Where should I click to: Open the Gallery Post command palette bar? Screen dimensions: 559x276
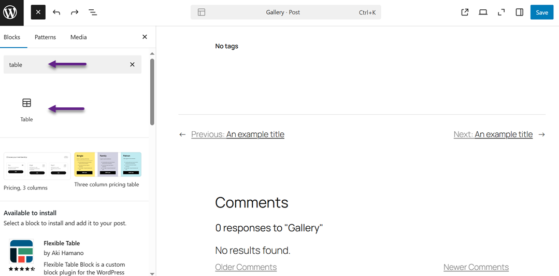coord(285,12)
